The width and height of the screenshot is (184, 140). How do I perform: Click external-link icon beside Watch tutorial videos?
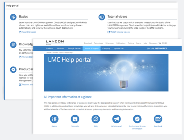109,32
